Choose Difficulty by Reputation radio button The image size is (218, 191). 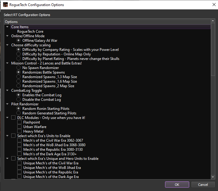[x=18, y=54]
